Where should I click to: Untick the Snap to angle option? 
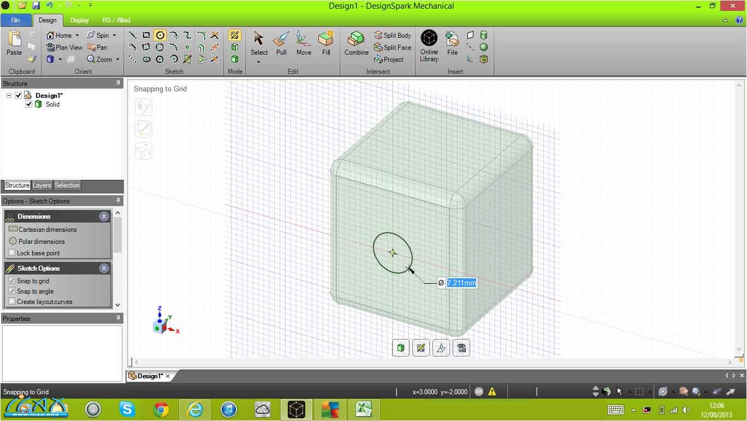click(x=12, y=291)
